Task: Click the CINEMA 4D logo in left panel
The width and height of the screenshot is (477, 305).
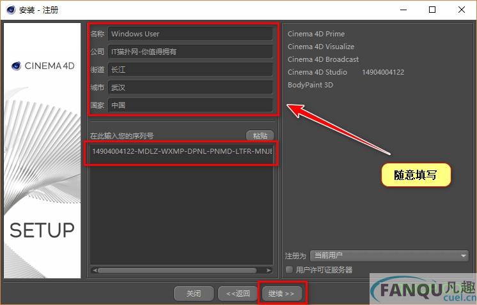Action: pyautogui.click(x=43, y=65)
